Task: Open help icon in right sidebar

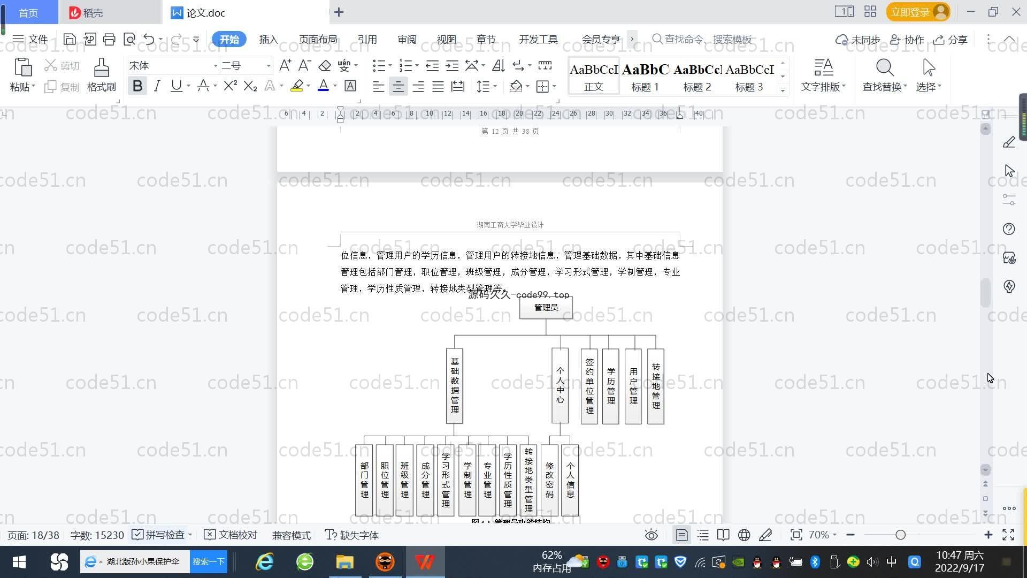Action: (x=1009, y=229)
